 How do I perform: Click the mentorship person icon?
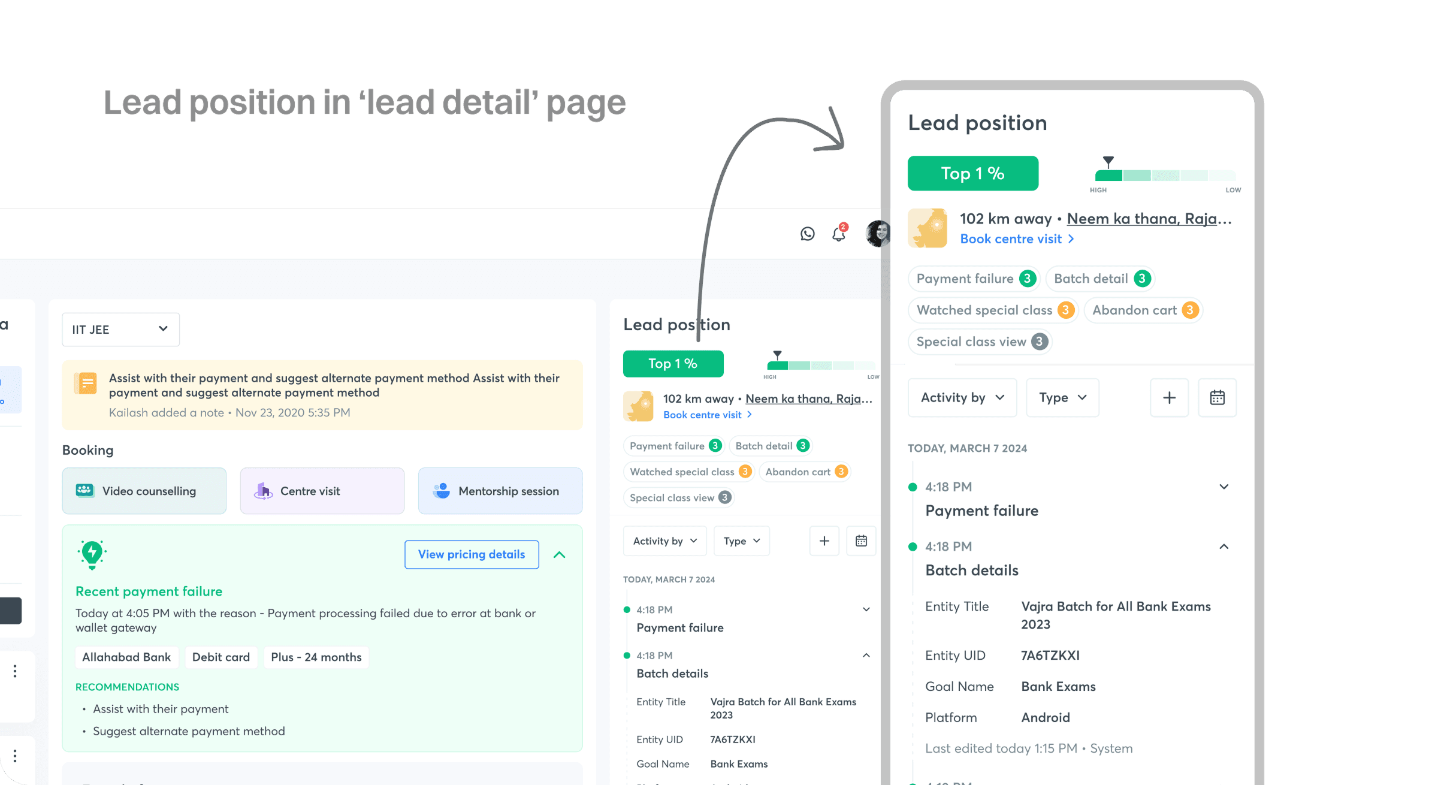442,491
